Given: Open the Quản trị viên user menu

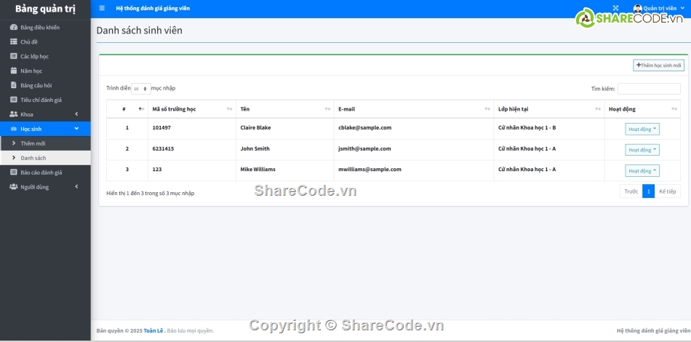Looking at the screenshot, I should click(658, 9).
